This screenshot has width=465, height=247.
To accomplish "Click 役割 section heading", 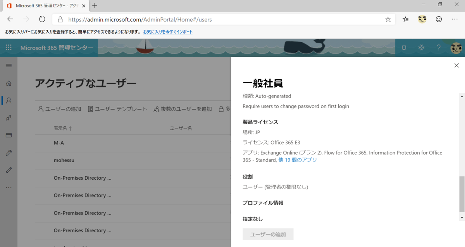I will coord(248,177).
